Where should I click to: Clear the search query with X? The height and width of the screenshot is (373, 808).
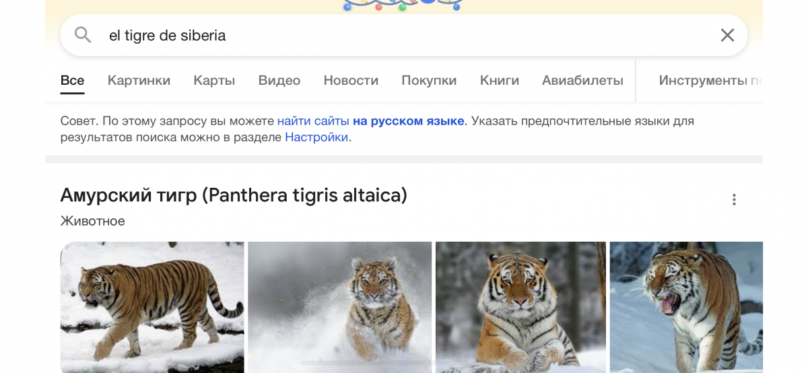[x=727, y=35]
